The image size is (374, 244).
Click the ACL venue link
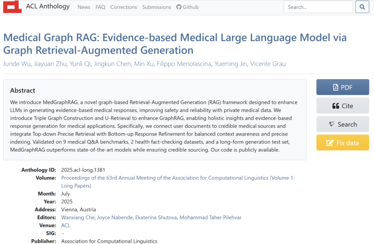(x=66, y=225)
